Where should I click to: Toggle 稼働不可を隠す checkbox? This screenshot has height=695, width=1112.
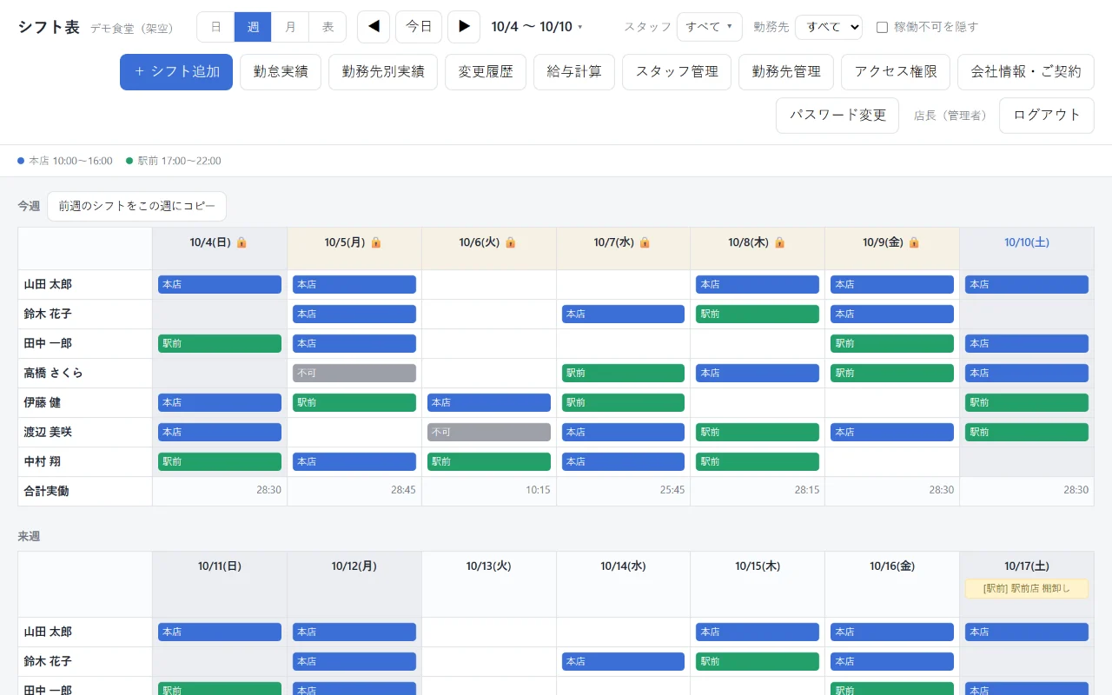[882, 27]
